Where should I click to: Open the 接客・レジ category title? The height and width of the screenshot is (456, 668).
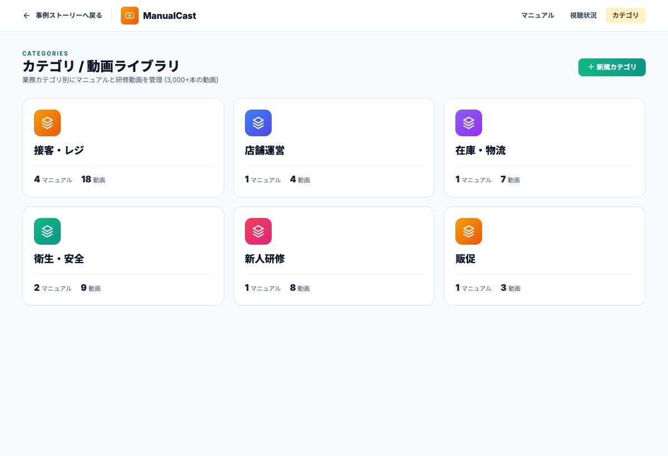(59, 151)
